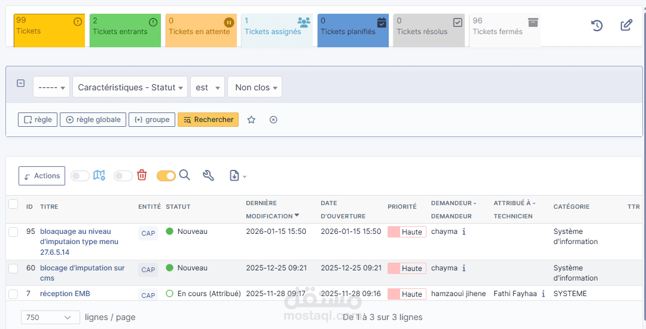
Task: Click the Haute priority badge on ticket 95
Action: coord(407,232)
